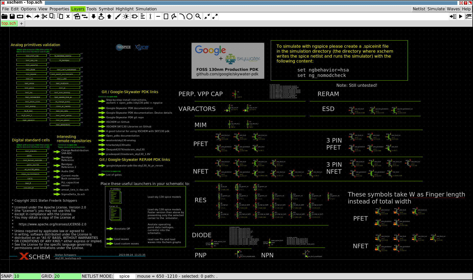Click 'XSCHEM on Github' launcher link
The image size is (473, 280).
114,122
